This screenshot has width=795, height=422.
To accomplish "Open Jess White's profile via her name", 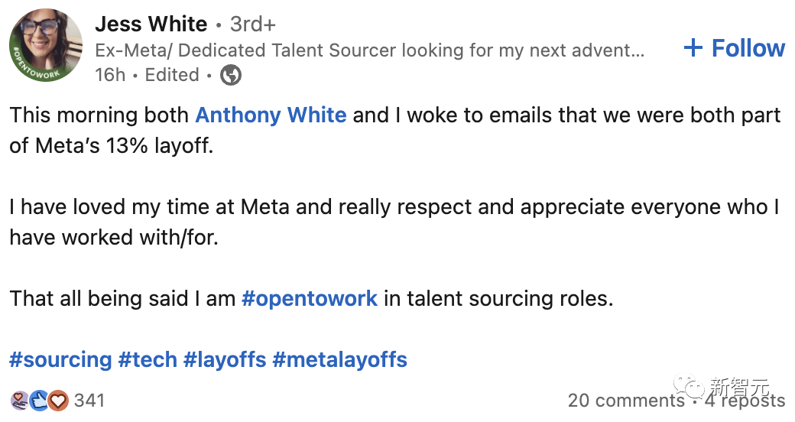I will (x=151, y=24).
